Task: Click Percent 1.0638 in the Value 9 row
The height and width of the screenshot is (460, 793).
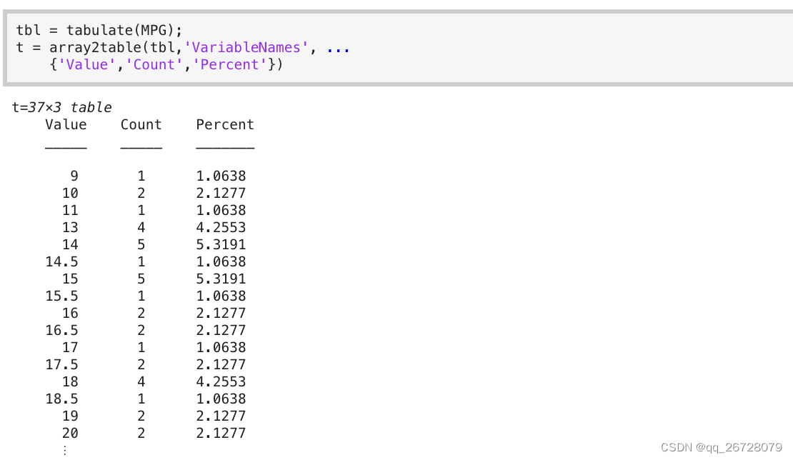Action: (221, 176)
